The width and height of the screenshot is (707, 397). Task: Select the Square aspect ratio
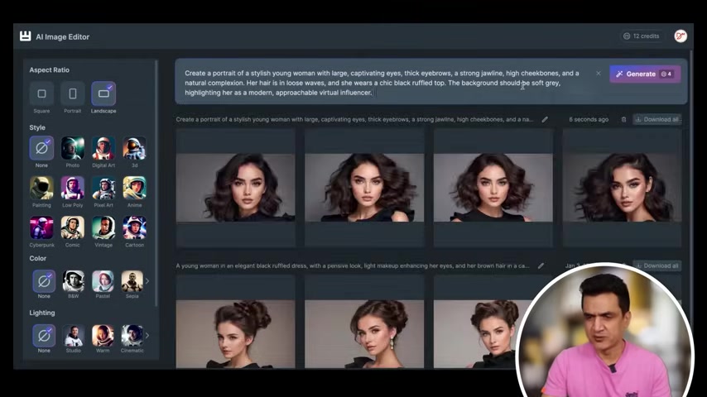[x=41, y=93]
